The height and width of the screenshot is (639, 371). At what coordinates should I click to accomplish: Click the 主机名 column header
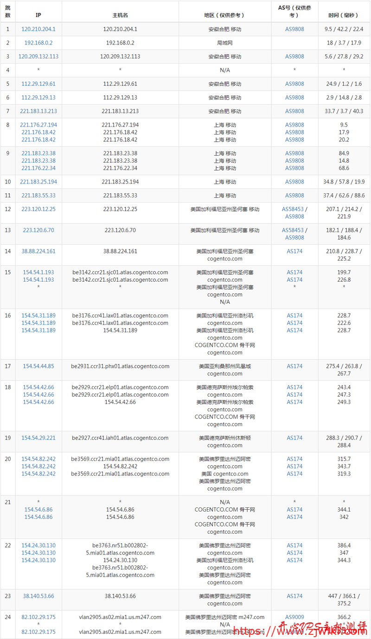coord(120,15)
